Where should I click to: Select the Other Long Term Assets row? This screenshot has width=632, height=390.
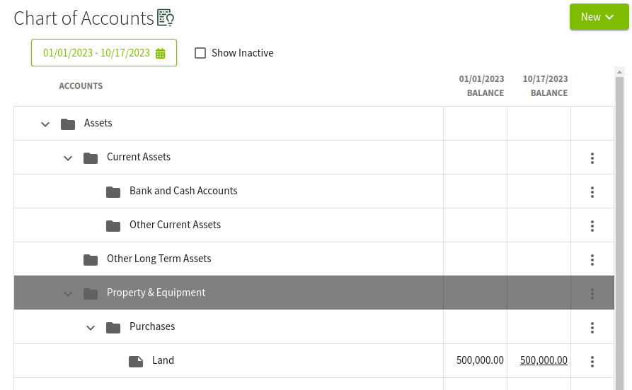(x=314, y=259)
